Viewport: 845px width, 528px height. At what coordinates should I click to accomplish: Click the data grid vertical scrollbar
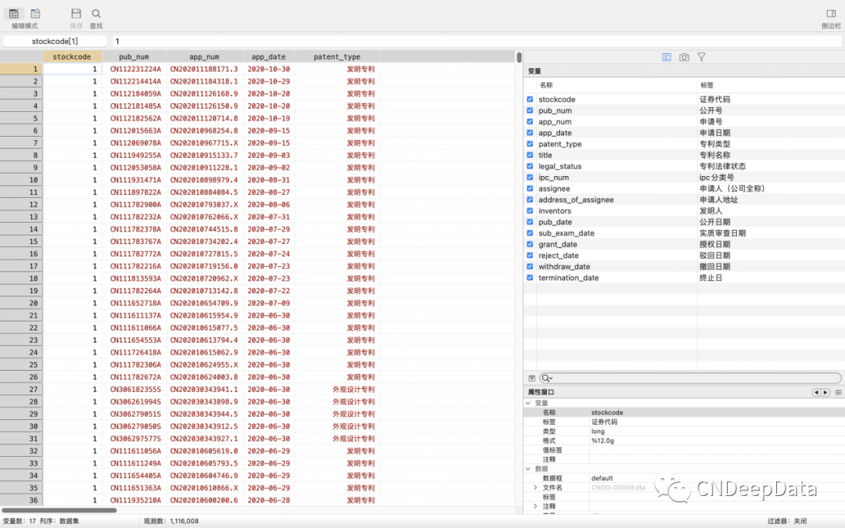pos(519,57)
